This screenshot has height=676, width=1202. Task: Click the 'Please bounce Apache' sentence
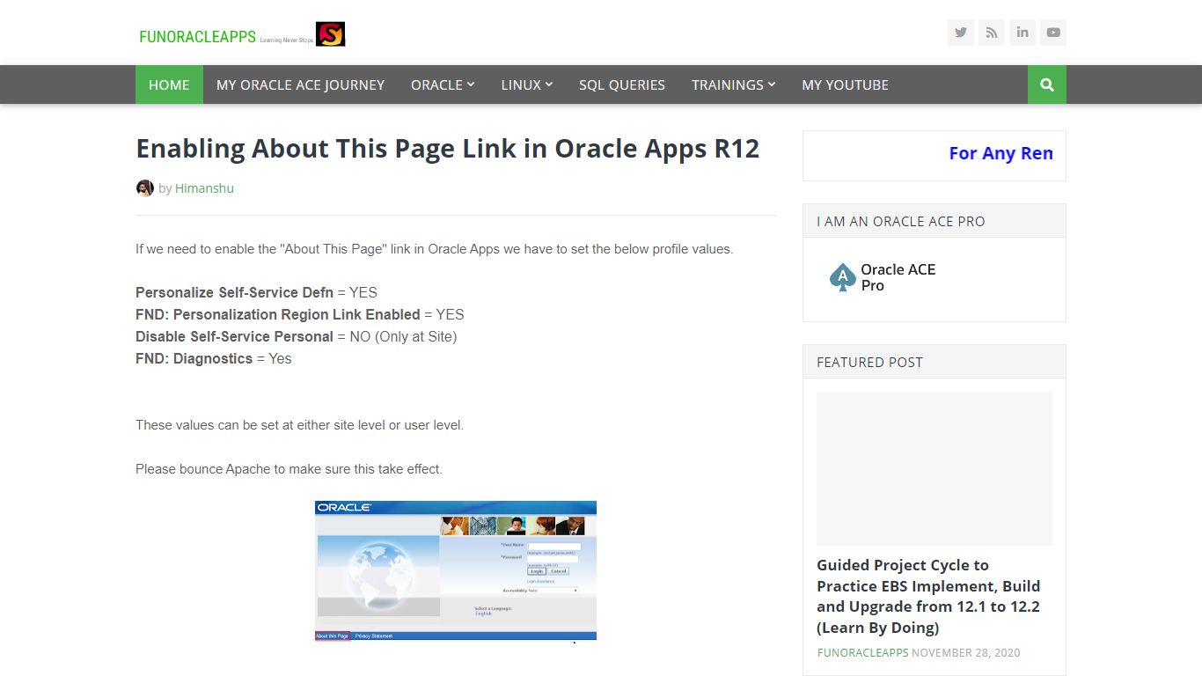coord(289,469)
